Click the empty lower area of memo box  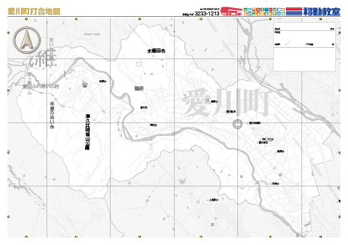coord(304,59)
